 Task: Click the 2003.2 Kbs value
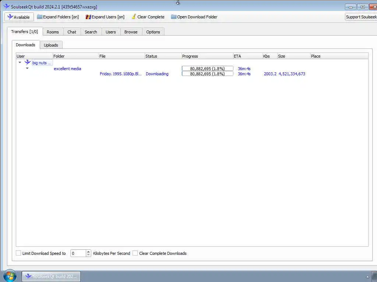click(x=270, y=74)
